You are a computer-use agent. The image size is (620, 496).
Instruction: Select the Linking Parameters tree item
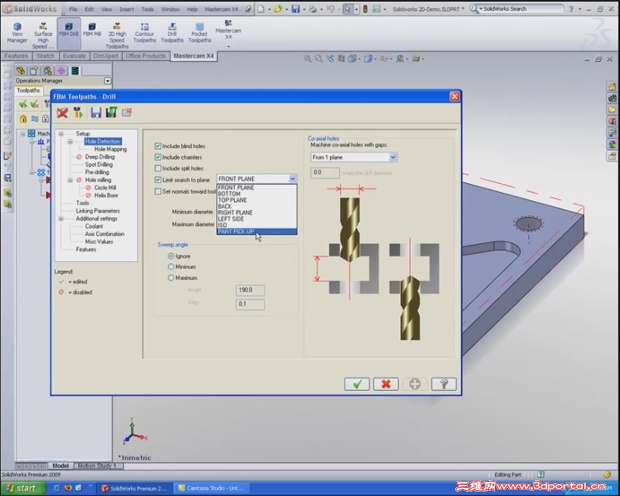point(98,211)
